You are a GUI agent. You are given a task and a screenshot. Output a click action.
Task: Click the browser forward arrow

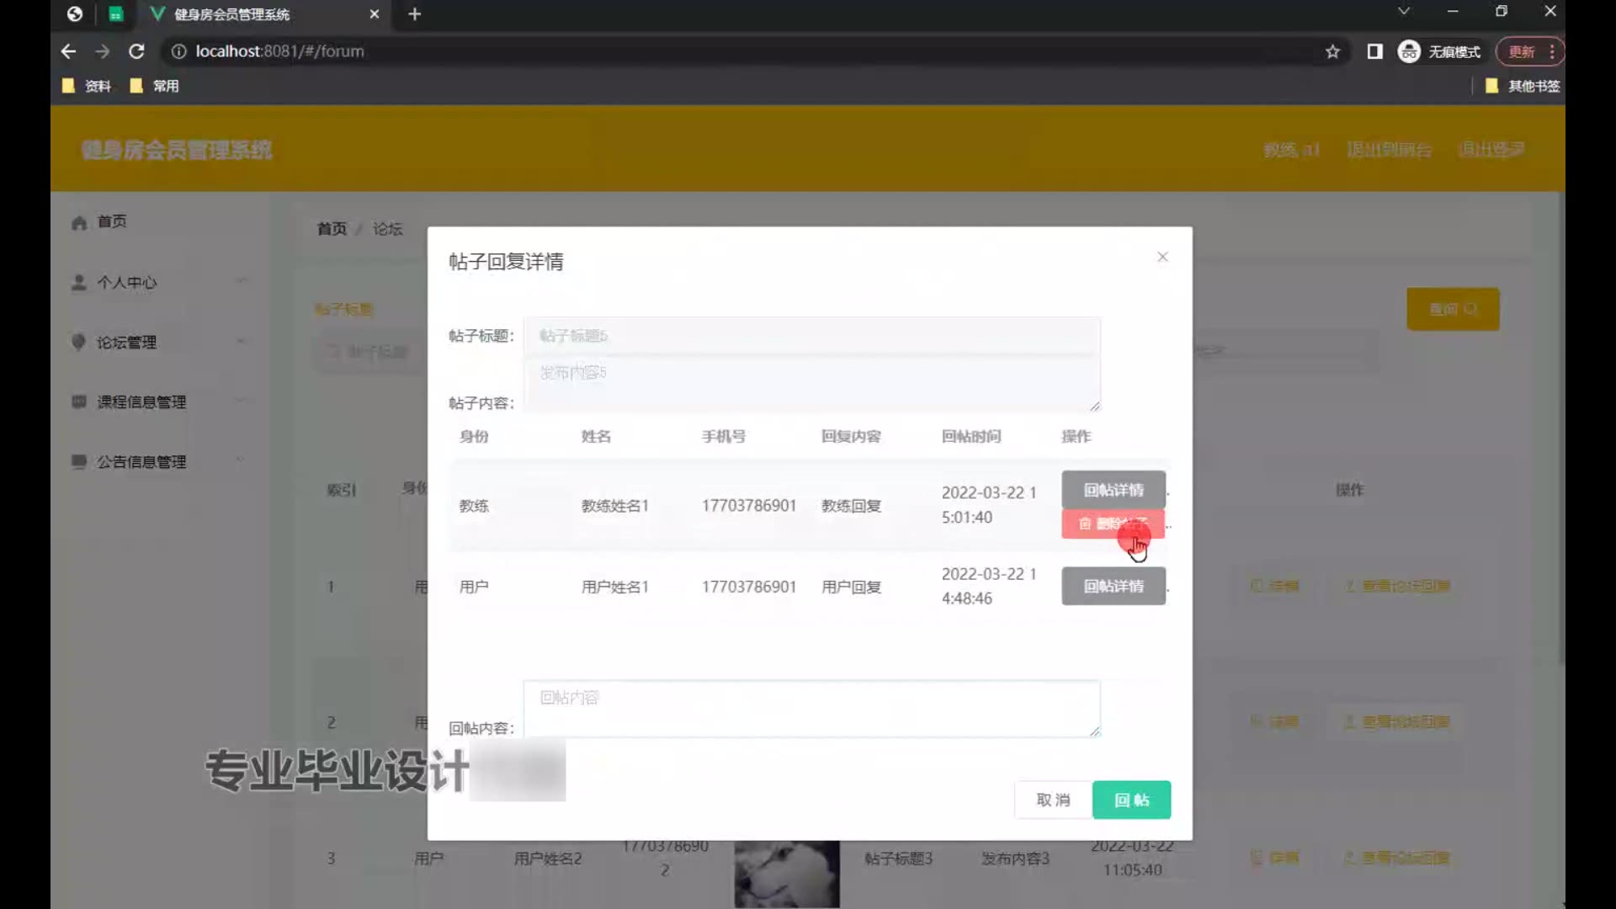[x=102, y=51]
